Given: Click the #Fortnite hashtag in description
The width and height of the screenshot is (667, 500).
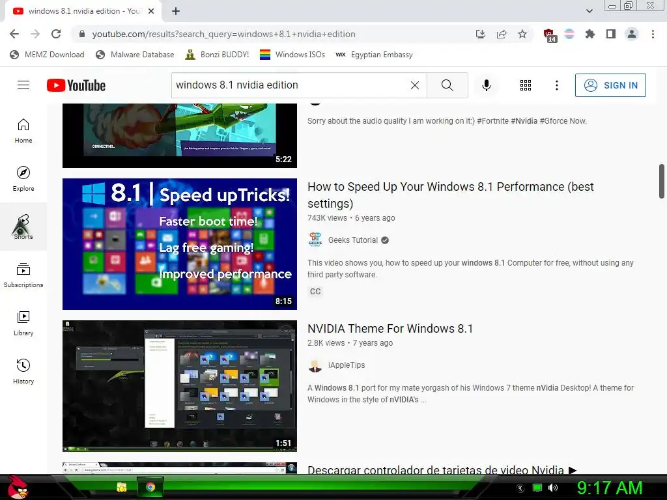Looking at the screenshot, I should point(492,120).
